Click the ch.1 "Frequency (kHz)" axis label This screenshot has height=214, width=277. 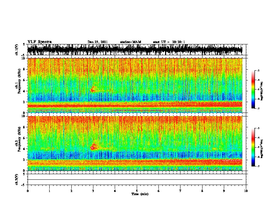[20, 81]
